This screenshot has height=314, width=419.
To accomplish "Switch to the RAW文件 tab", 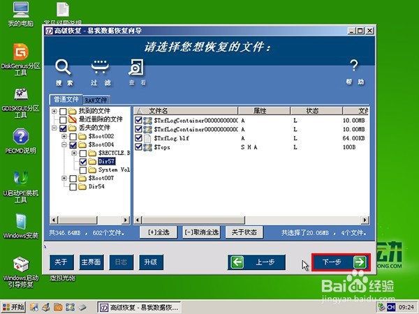I will pos(96,100).
